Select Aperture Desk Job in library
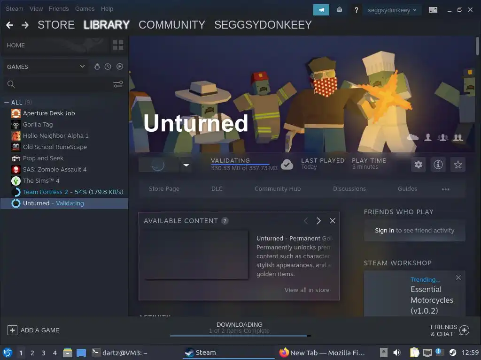The image size is (481, 360). pyautogui.click(x=49, y=113)
